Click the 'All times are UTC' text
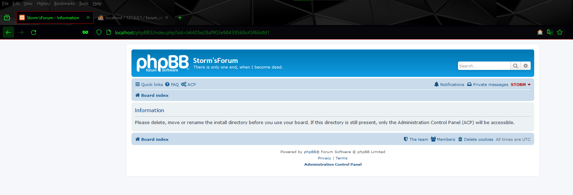The image size is (573, 195). point(513,139)
